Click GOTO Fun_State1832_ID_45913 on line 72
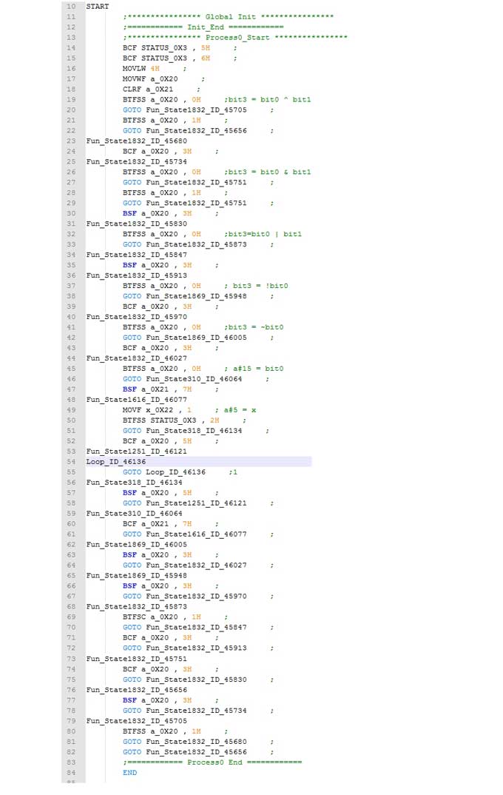The height and width of the screenshot is (795, 503). [184, 648]
